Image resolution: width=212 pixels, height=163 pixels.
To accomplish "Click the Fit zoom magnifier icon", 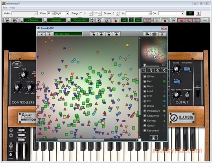I will (x=164, y=70).
